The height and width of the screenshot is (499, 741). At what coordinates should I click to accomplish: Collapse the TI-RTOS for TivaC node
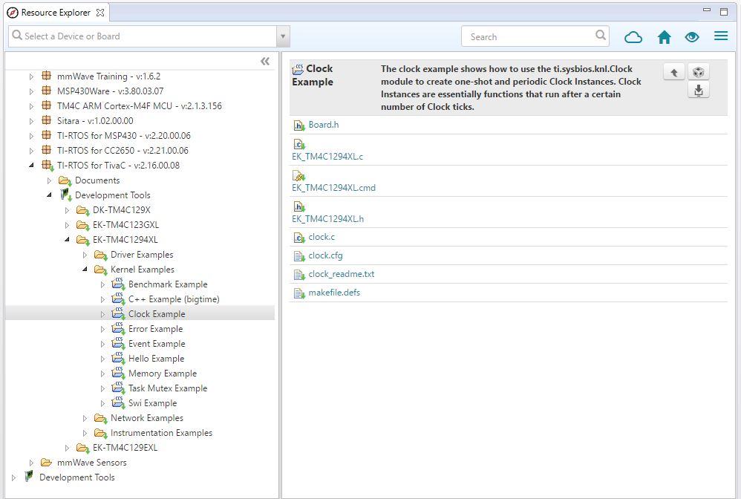tap(31, 166)
